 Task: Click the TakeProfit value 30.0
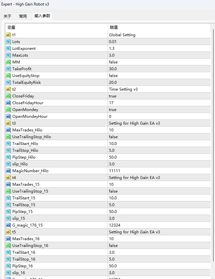click(x=113, y=69)
